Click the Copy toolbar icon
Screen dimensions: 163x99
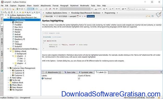(44, 9)
